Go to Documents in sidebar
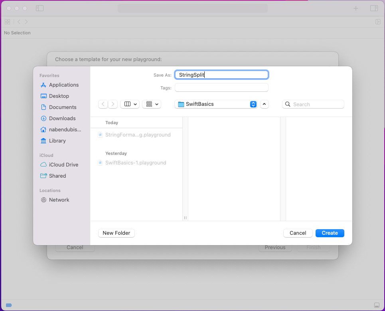Image resolution: width=385 pixels, height=311 pixels. click(x=62, y=107)
